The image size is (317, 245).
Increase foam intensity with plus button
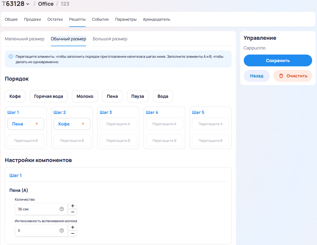point(72,228)
